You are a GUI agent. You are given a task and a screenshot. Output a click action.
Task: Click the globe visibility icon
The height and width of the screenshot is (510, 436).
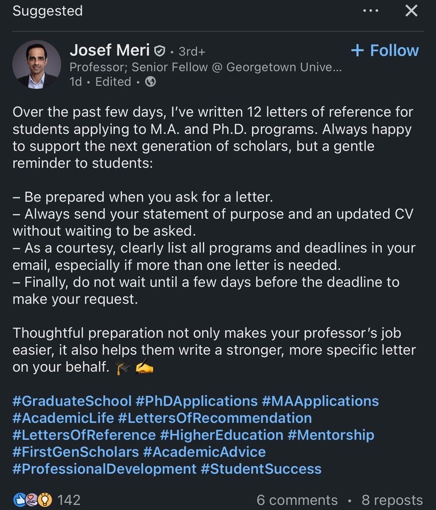tap(151, 82)
